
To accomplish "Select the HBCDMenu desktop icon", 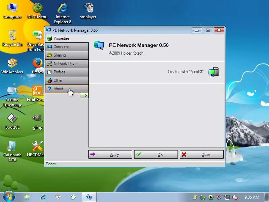I will tap(36, 149).
